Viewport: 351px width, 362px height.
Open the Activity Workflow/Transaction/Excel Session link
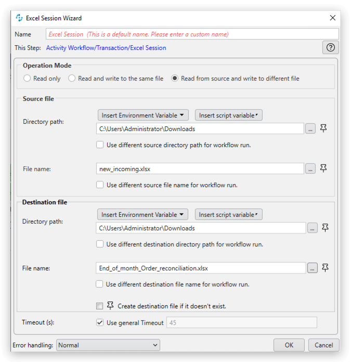[106, 48]
